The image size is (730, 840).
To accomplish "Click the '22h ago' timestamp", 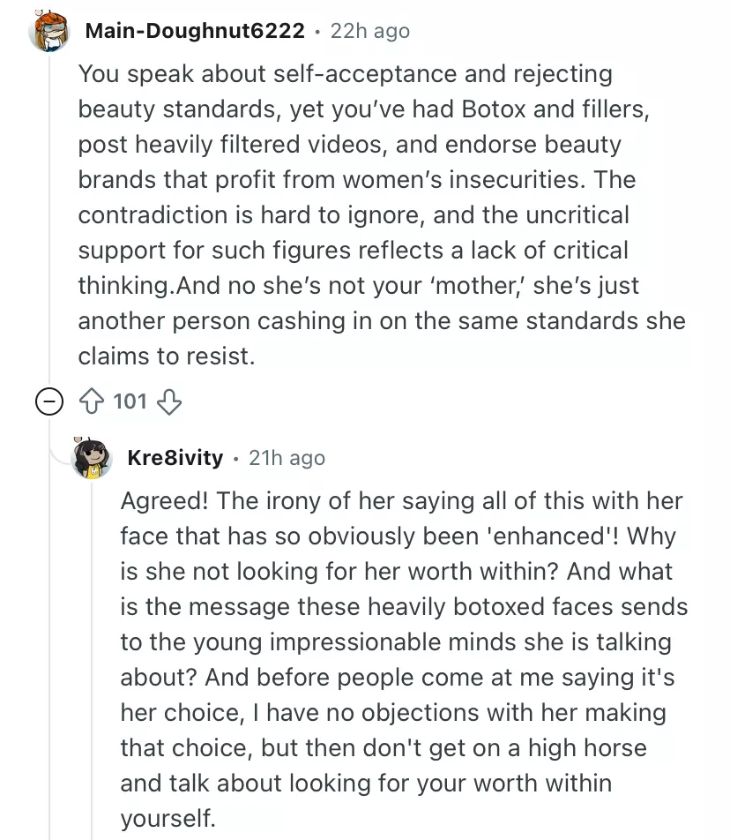I will pyautogui.click(x=369, y=32).
